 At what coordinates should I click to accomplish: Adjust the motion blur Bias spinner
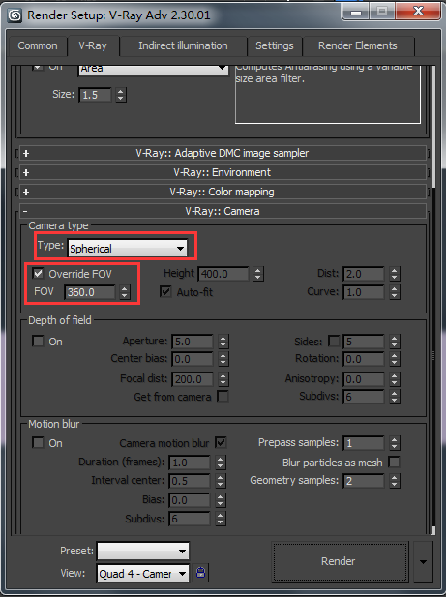tap(221, 500)
